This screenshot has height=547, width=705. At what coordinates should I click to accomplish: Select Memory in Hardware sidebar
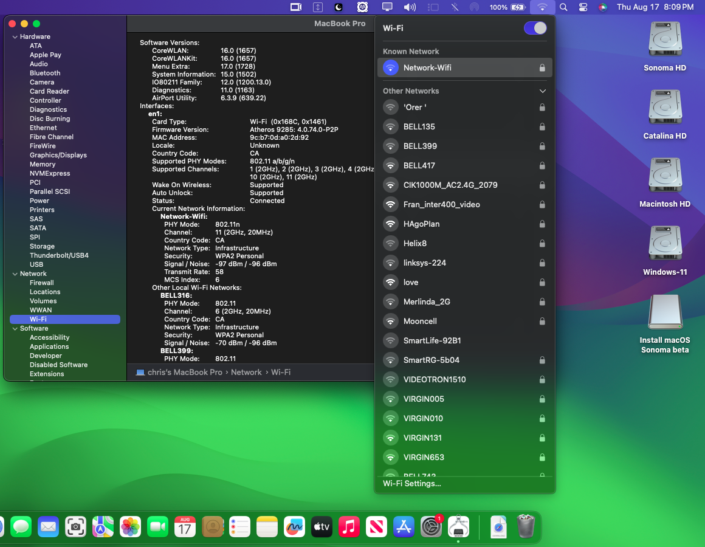click(43, 165)
